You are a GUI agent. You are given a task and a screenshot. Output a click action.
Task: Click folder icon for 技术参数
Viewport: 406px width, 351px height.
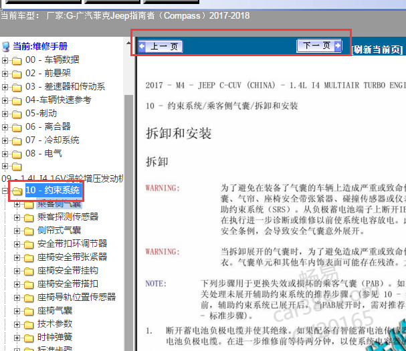pos(29,325)
